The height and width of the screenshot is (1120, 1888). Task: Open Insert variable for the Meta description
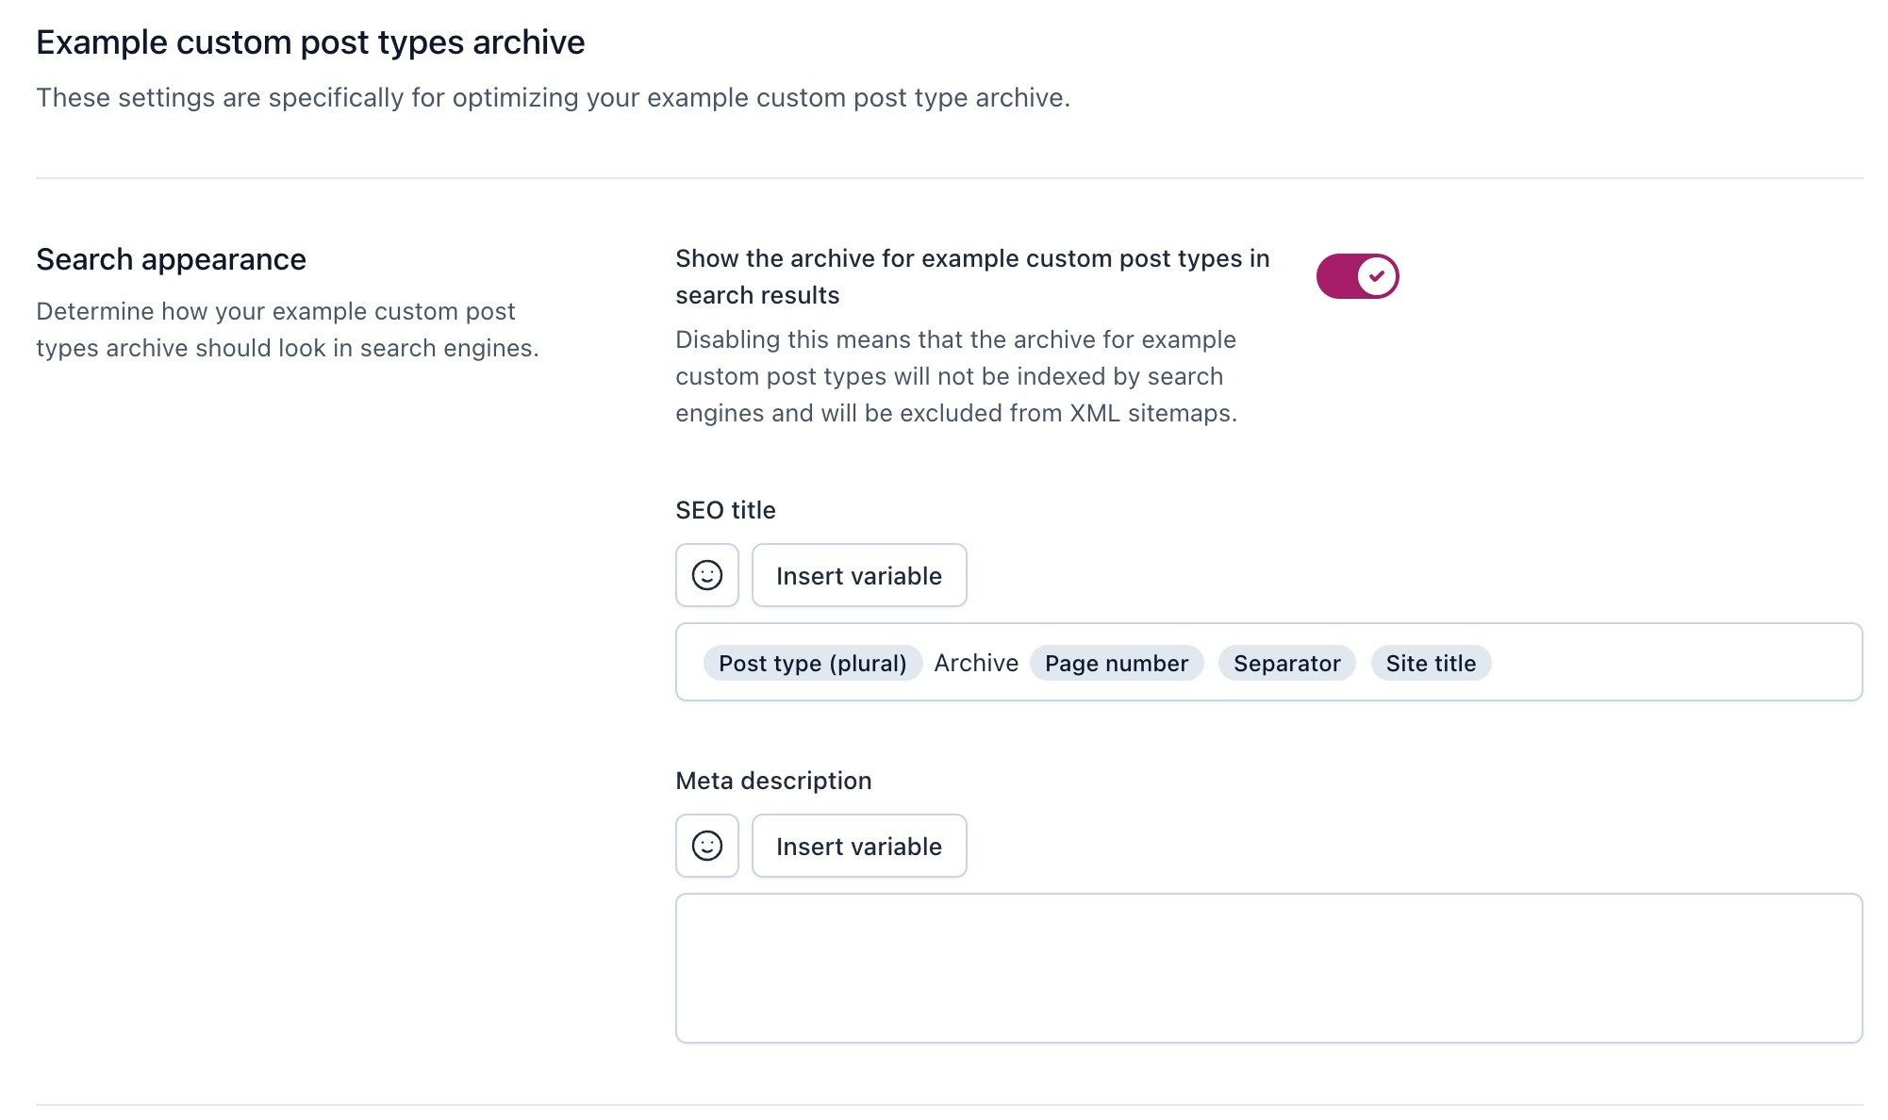(858, 845)
